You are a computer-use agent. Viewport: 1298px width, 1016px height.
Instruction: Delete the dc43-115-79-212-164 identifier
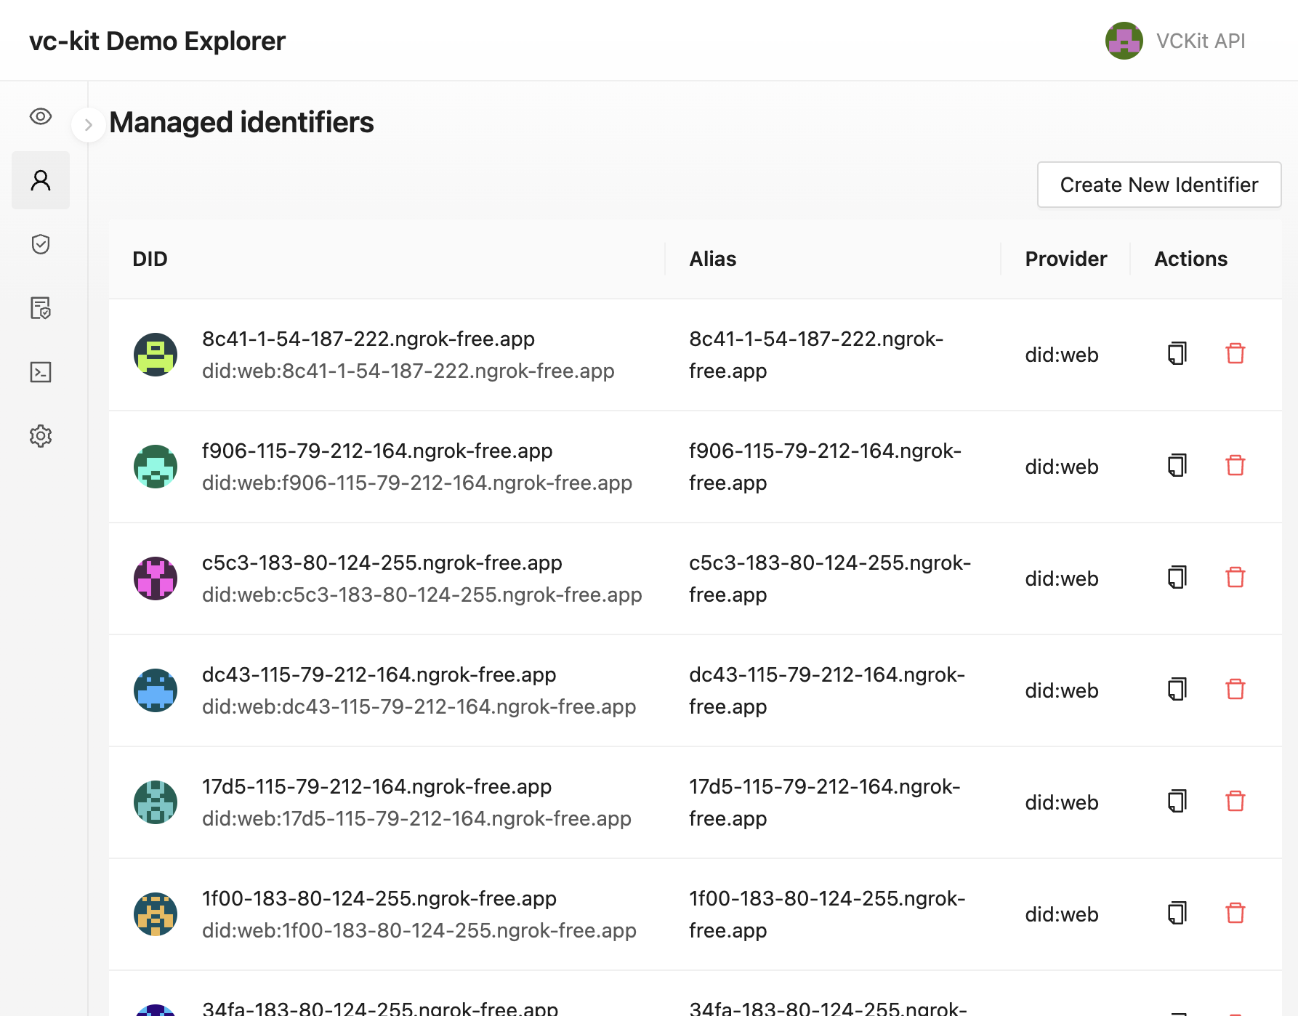tap(1235, 690)
